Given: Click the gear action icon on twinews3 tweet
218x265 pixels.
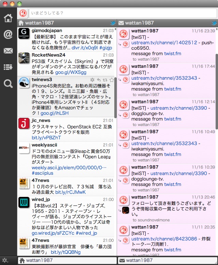Looking at the screenshot, I should (x=92, y=80).
